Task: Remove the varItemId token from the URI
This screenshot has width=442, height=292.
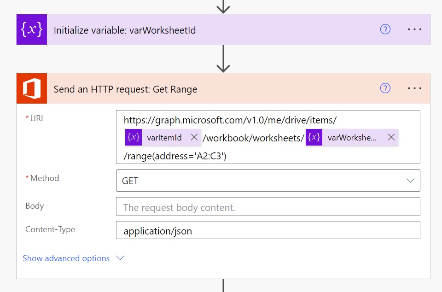Action: tap(194, 137)
